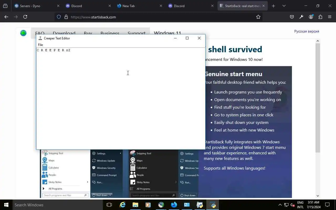The image size is (336, 210).
Task: Open the network status tray icon
Action: click(286, 205)
